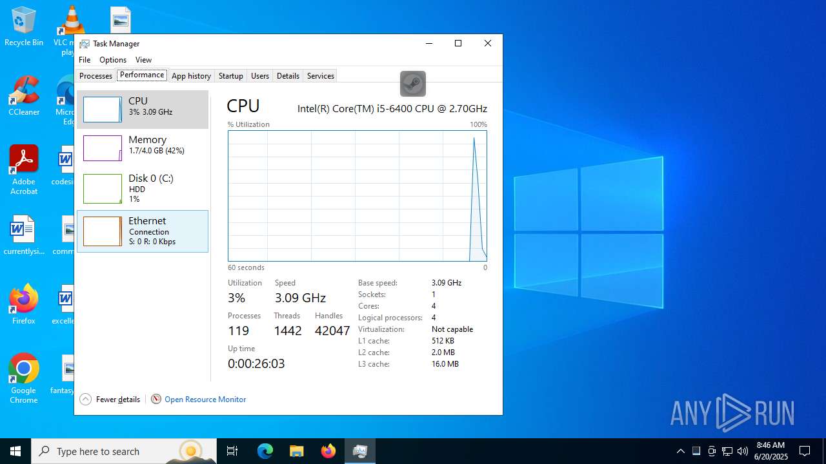Switch to the Startup tab
This screenshot has height=464, width=826.
click(230, 76)
